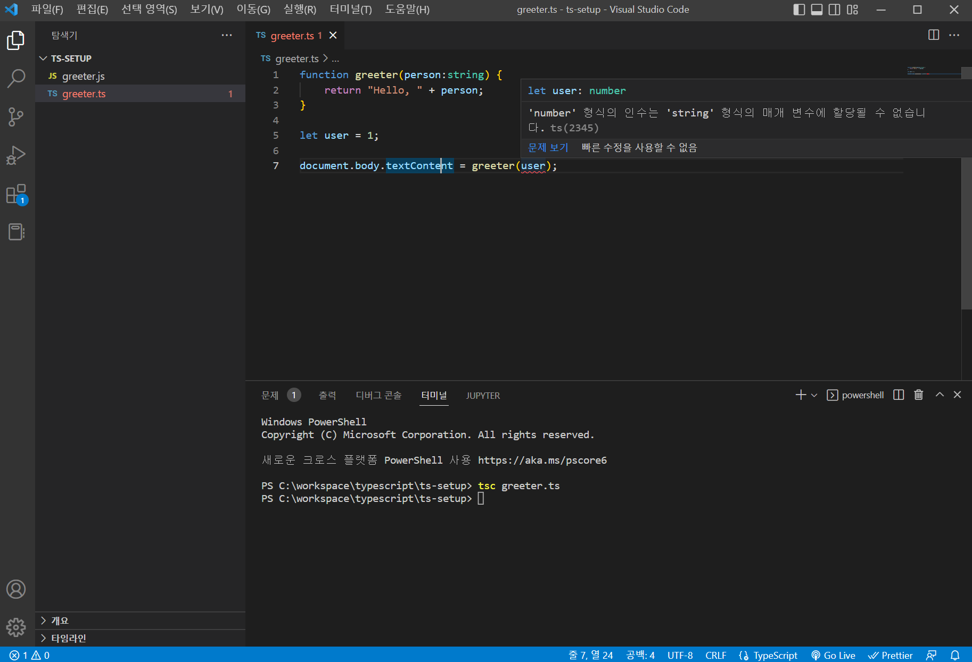This screenshot has width=972, height=662.
Task: Collapse the TS-SETUP folder section
Action: [141, 58]
